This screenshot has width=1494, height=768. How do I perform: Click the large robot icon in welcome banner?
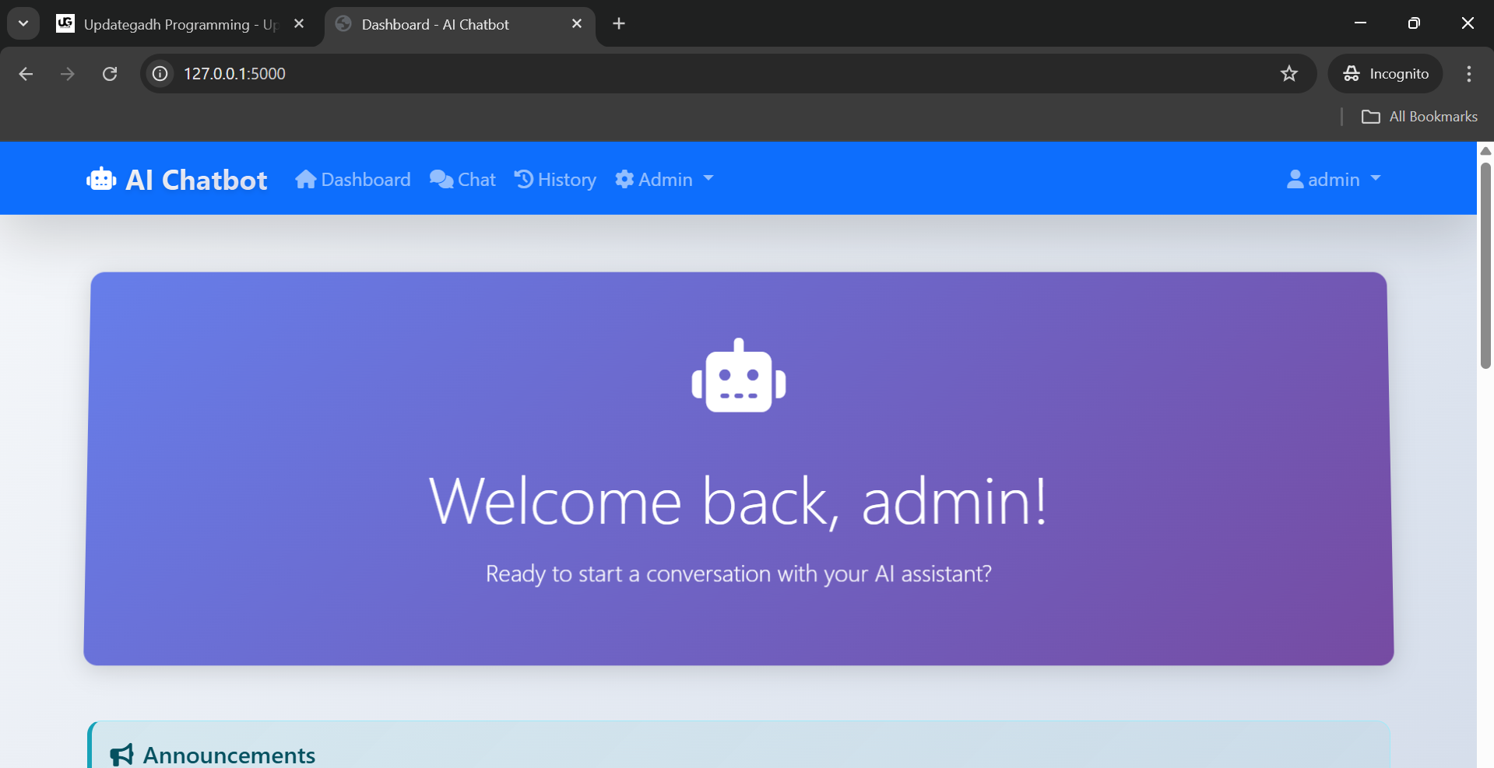click(738, 377)
